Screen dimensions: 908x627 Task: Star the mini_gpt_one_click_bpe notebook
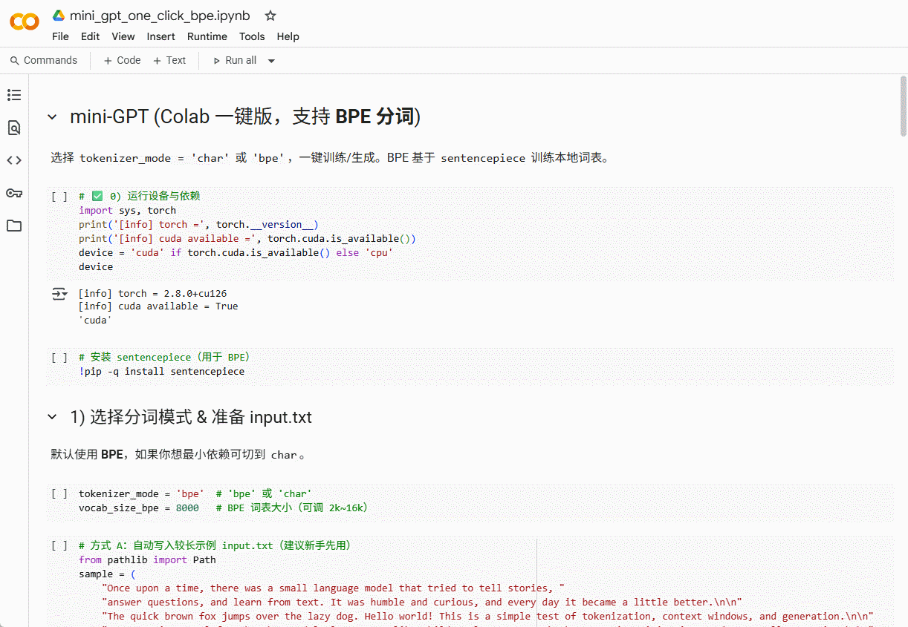click(270, 16)
